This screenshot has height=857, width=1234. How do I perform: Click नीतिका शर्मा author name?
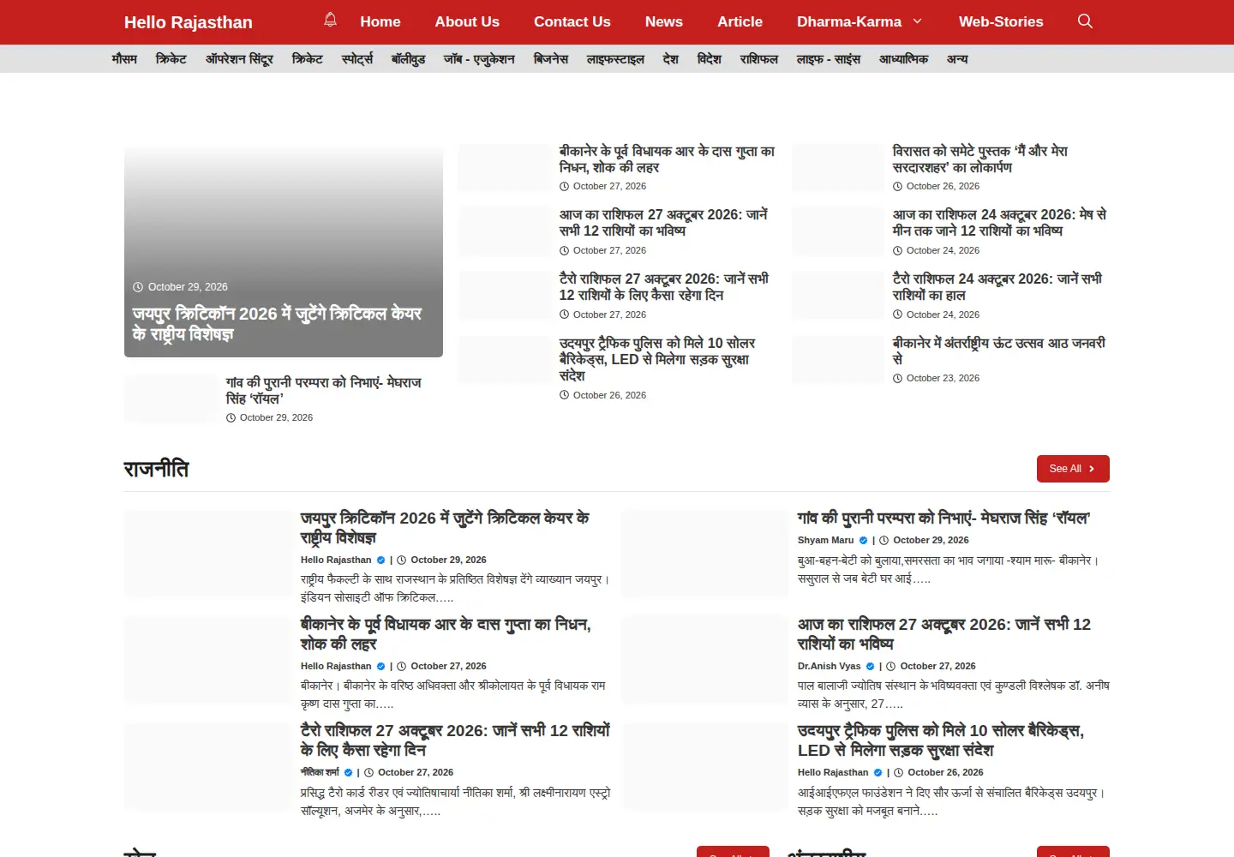point(320,772)
